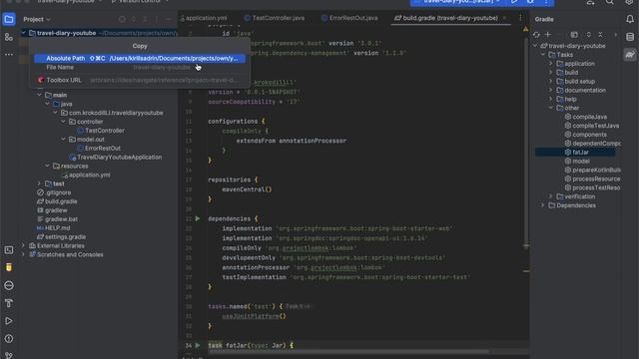Viewport: 639px width, 359px height.
Task: Collapse the main folder
Action: 40,95
